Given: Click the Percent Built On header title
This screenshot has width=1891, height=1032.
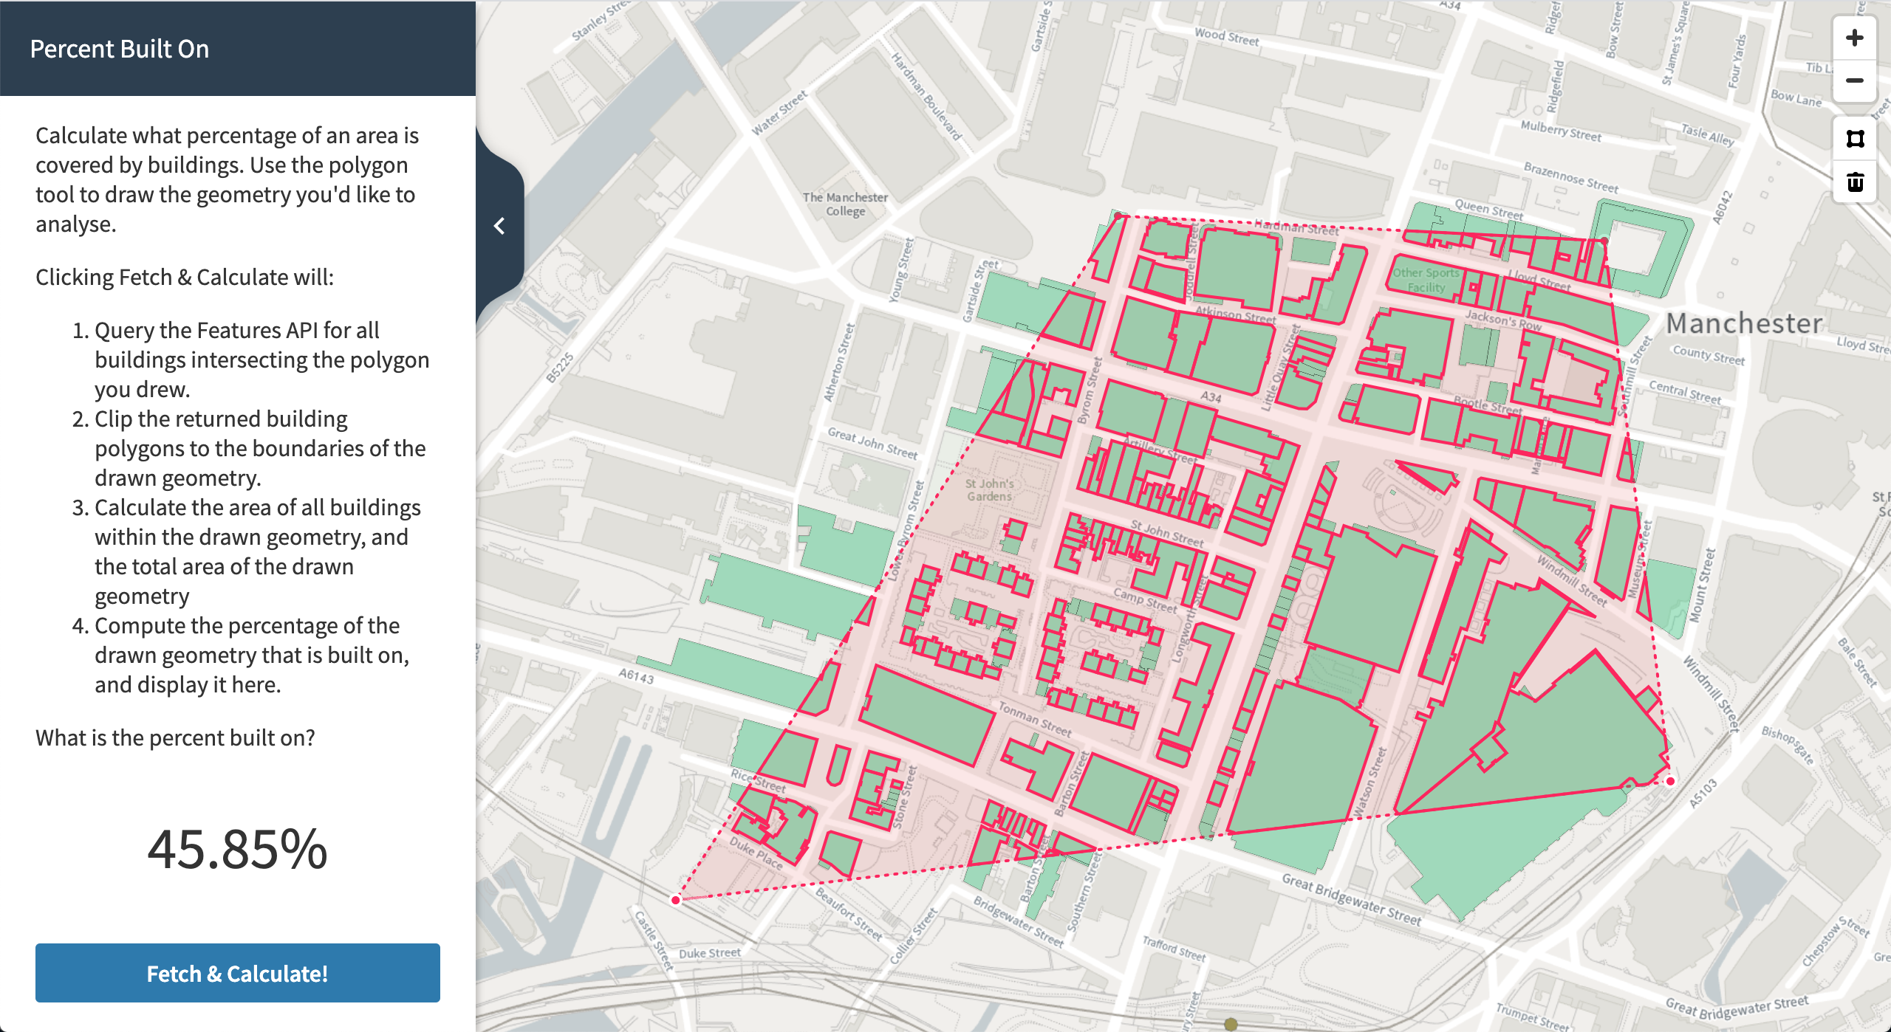Looking at the screenshot, I should click(120, 49).
